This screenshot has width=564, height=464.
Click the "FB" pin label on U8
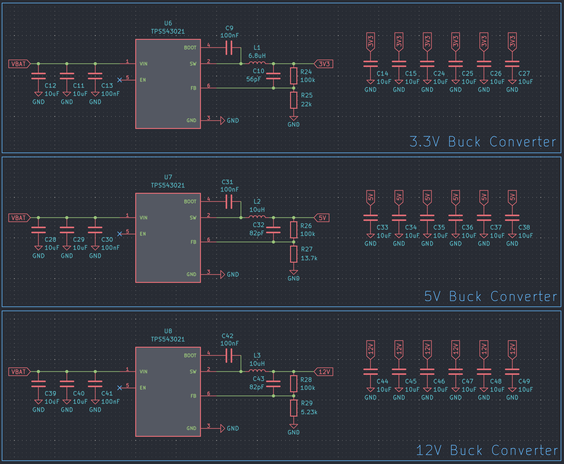coord(193,396)
